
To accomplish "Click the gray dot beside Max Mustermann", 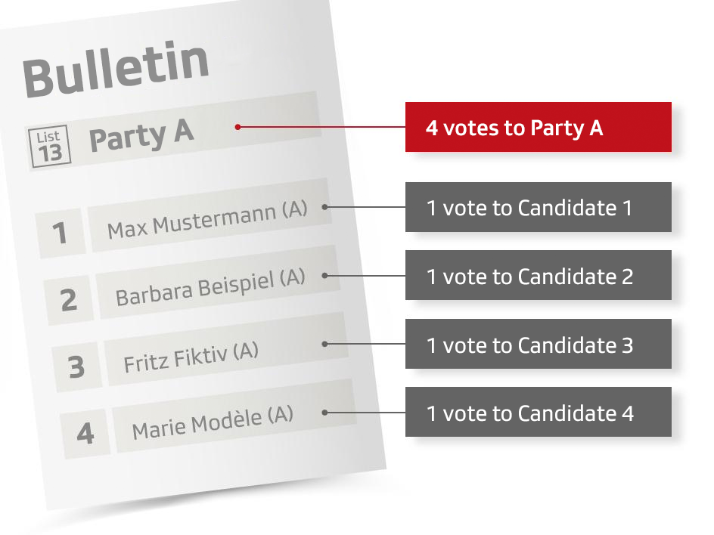I will click(x=325, y=206).
